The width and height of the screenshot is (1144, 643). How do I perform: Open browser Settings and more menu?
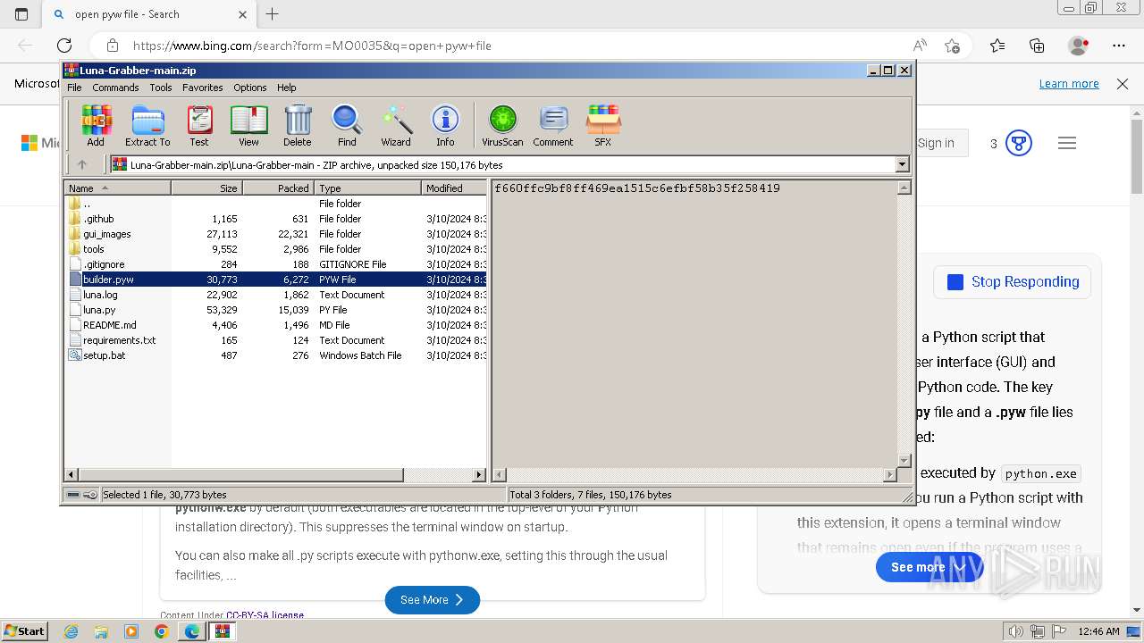coord(1119,46)
